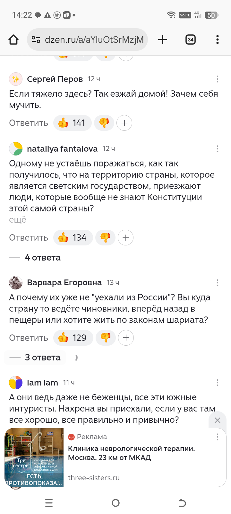Open the tab switcher showing 34 tabs
Viewport: 231px width, 514px height.
[x=191, y=40]
